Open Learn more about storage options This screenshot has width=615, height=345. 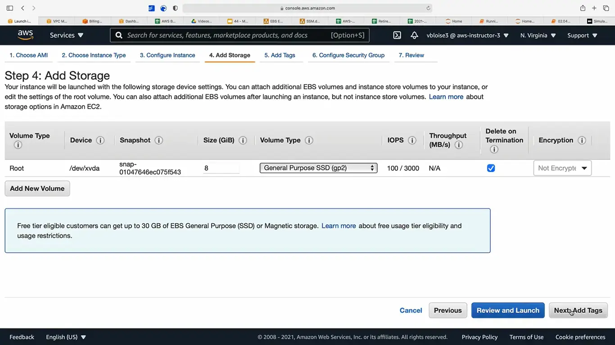[x=446, y=97]
